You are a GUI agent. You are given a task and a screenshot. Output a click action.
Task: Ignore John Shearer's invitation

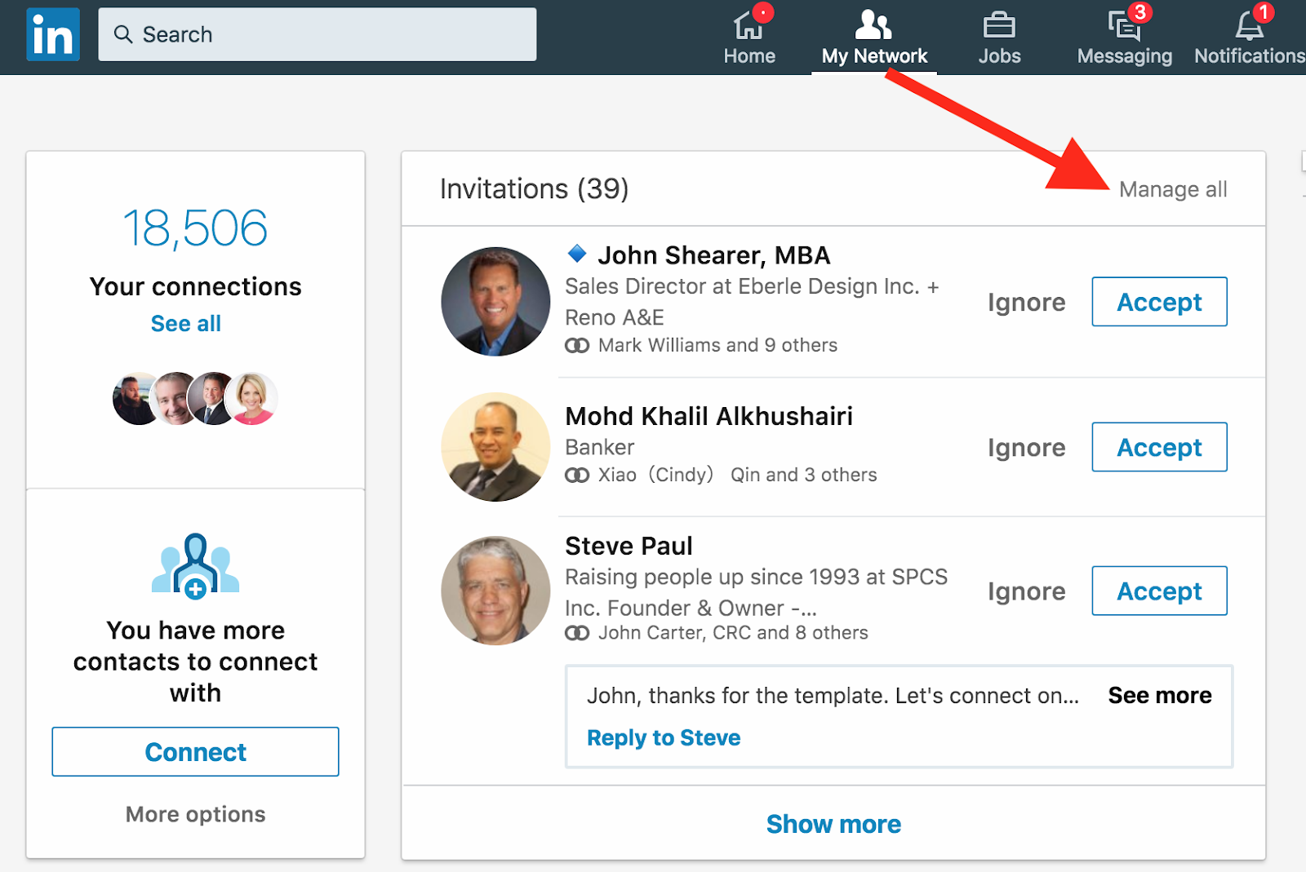tap(1026, 302)
